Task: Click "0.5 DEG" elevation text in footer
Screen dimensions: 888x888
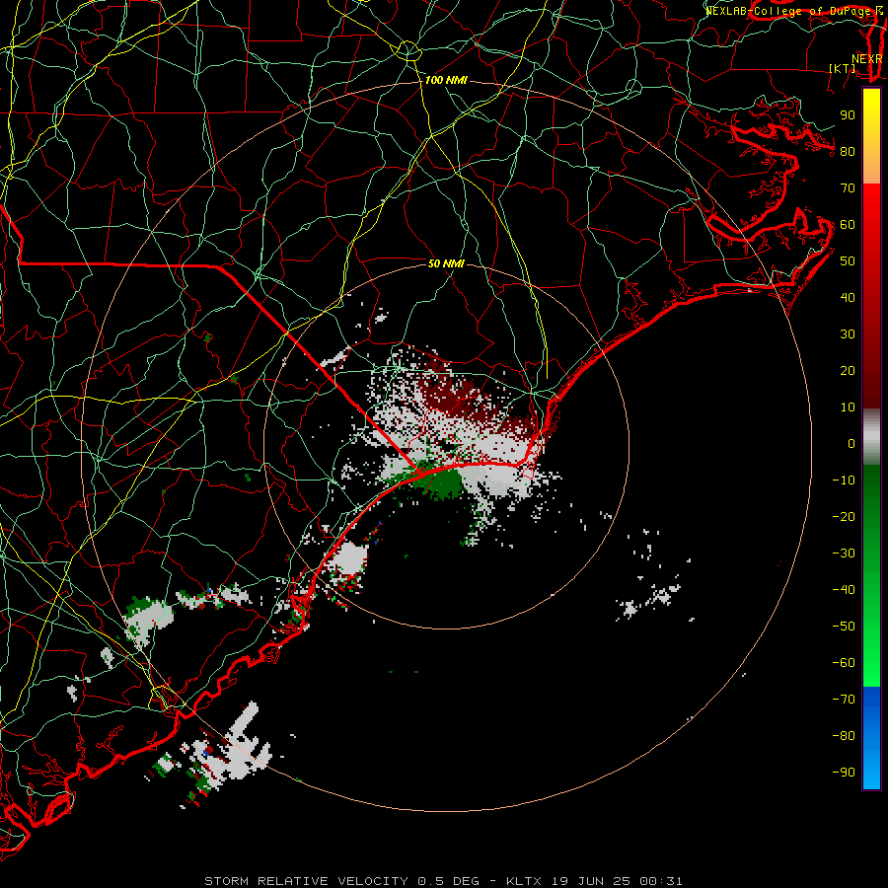Action: (x=449, y=881)
